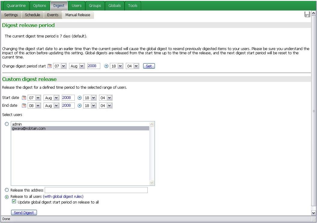Open the Groups tab
Viewport: 317px width, 223px height.
point(95,6)
